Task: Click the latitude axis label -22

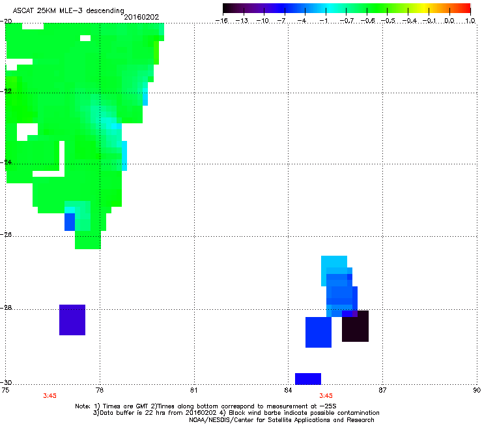Action: tap(7, 91)
